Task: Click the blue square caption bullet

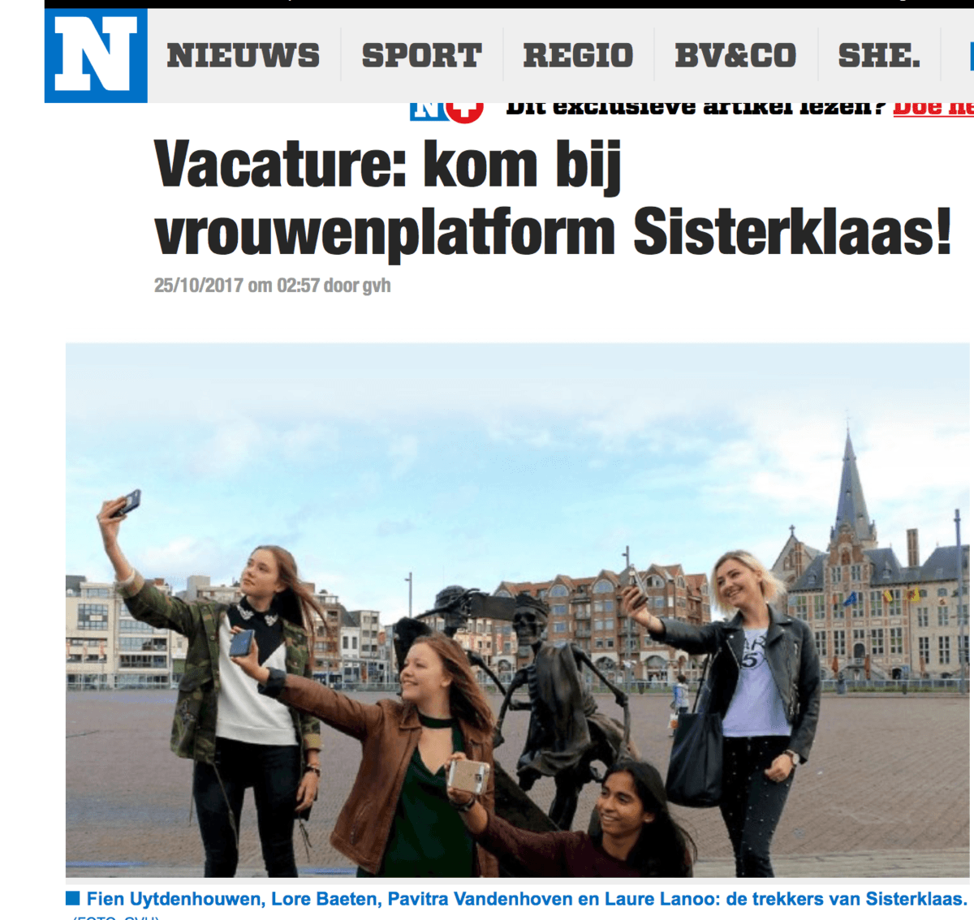Action: point(73,898)
